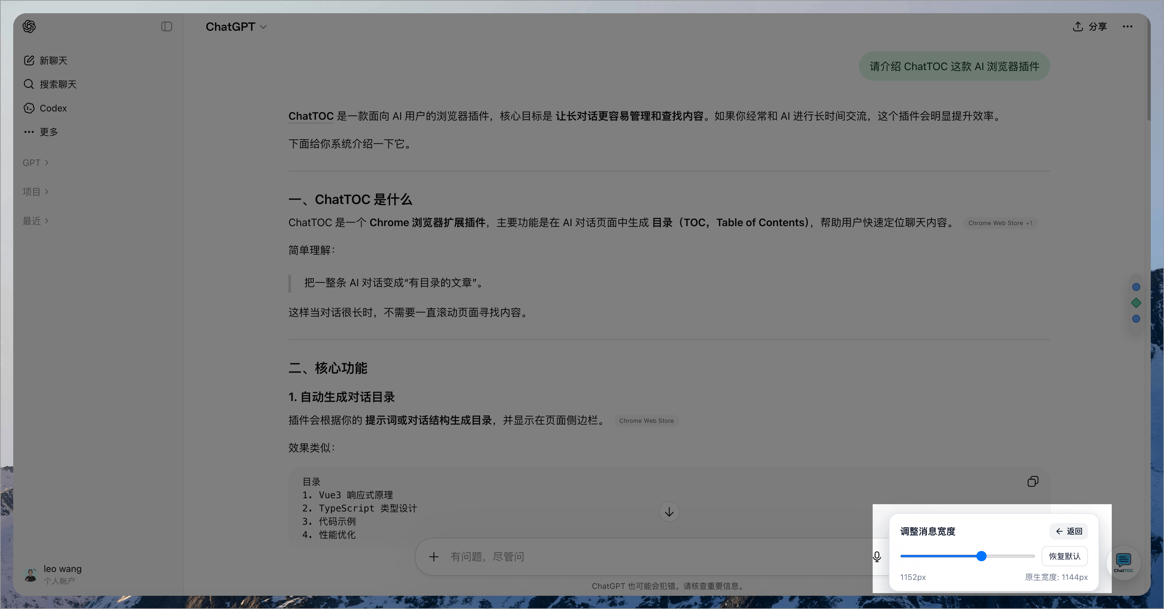Click the microphone dictation icon
Screen dimensions: 1164x609
877,556
